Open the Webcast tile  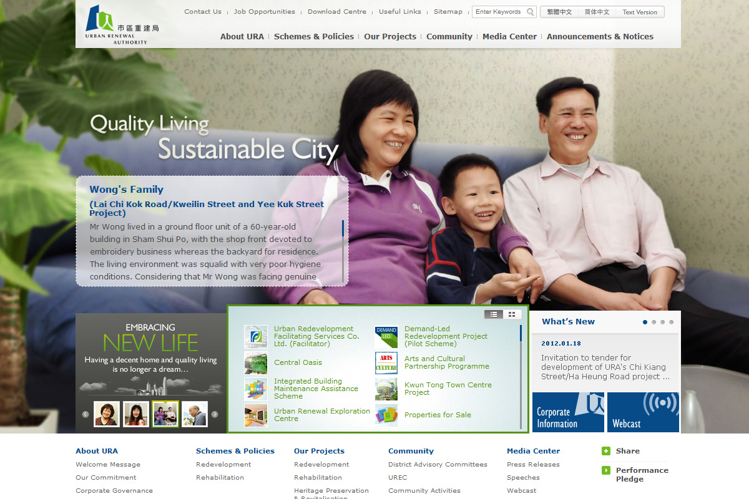pos(643,412)
